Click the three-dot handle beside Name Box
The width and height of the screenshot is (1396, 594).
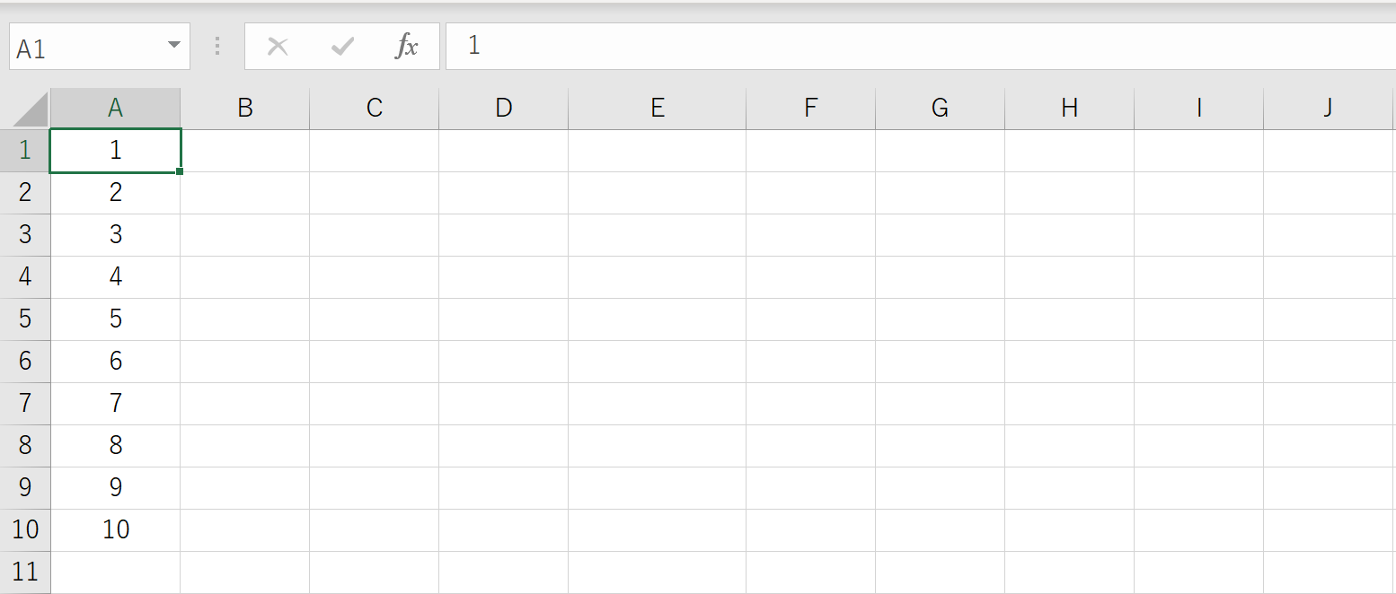[217, 47]
